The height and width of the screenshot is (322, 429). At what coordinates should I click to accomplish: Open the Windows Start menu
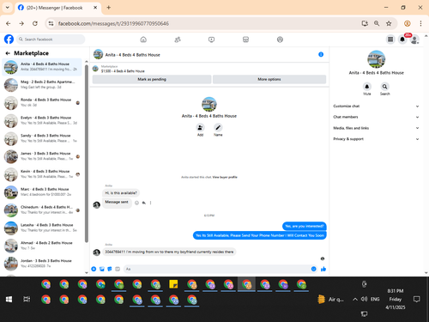click(x=9, y=300)
